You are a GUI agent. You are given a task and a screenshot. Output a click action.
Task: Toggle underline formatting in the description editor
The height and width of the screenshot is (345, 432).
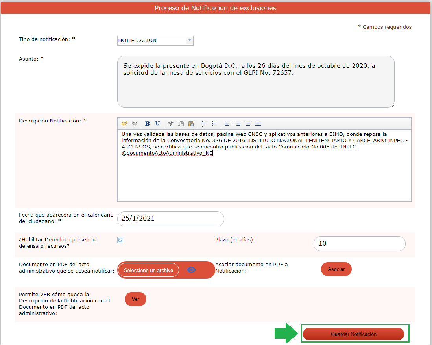157,124
